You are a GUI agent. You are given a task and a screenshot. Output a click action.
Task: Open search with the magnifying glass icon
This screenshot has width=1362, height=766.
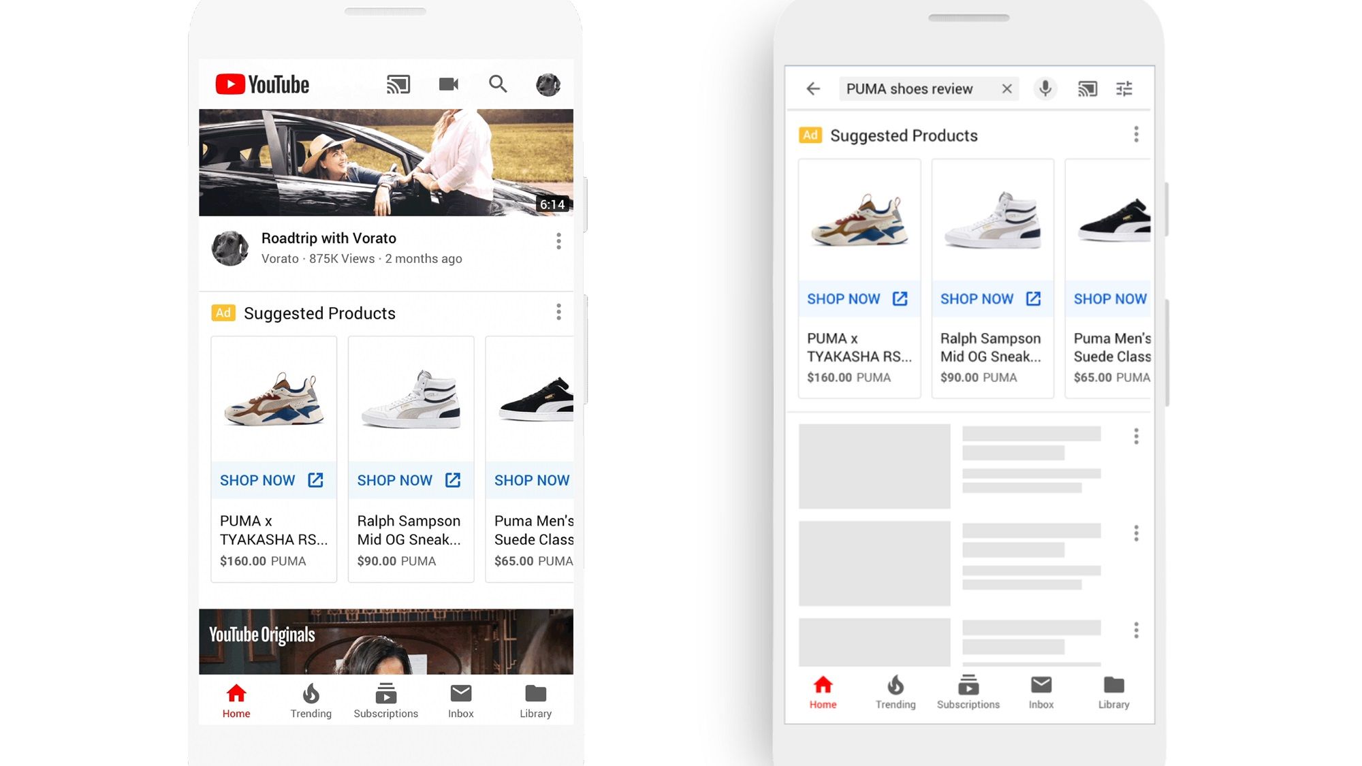[498, 84]
